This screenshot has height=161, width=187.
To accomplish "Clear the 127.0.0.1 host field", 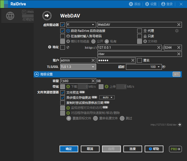I will 159,48.
